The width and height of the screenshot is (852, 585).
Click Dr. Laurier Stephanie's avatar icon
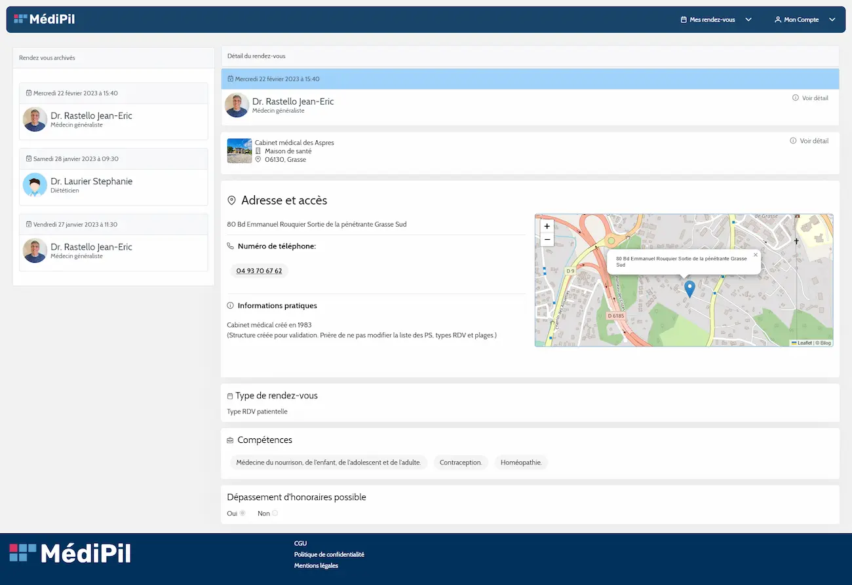coord(35,185)
